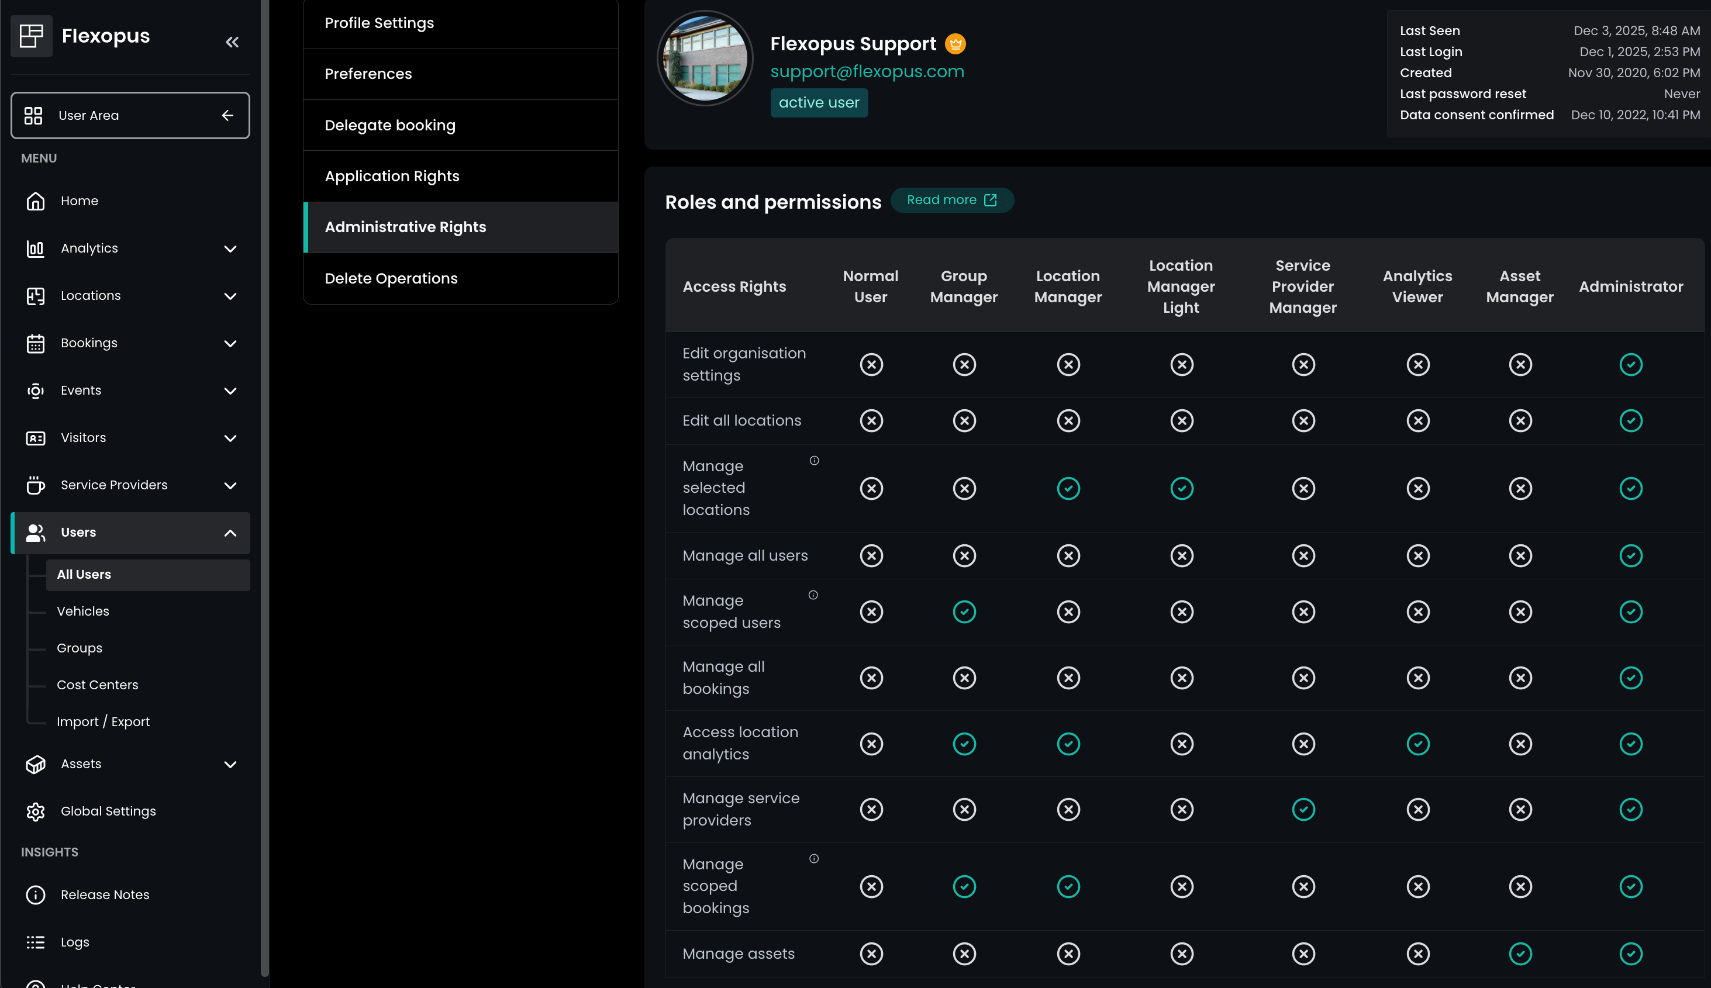This screenshot has width=1711, height=988.
Task: Click info icon beside Manage selected locations
Action: pos(815,461)
